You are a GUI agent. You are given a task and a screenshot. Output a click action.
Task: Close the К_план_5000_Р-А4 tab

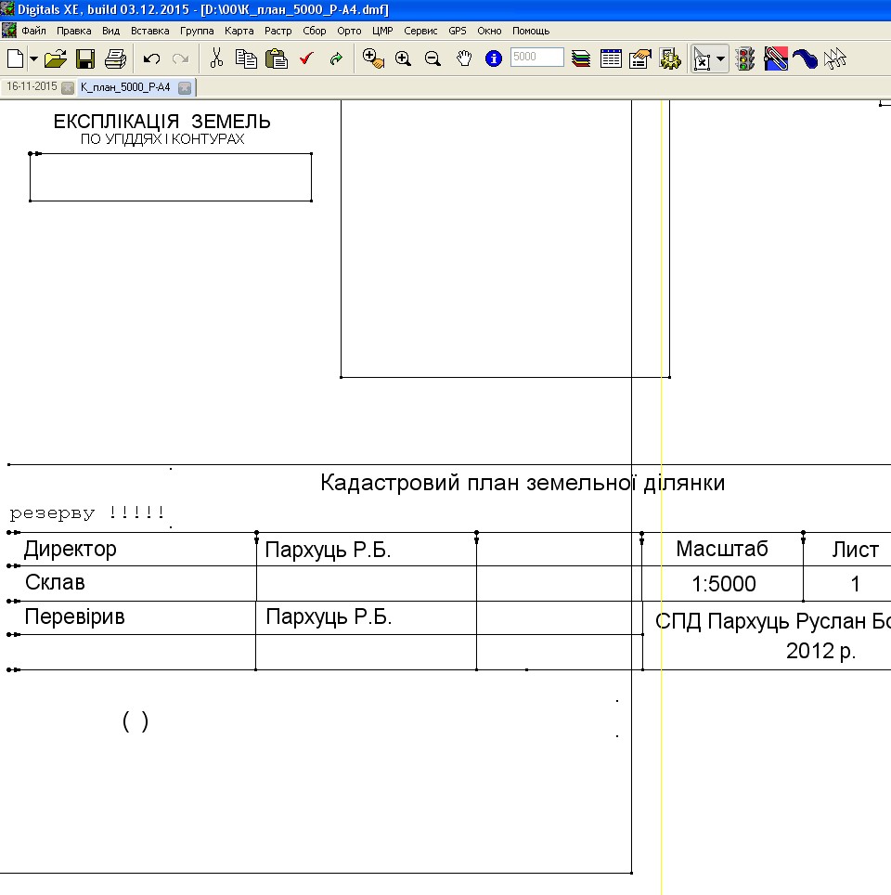(x=185, y=87)
